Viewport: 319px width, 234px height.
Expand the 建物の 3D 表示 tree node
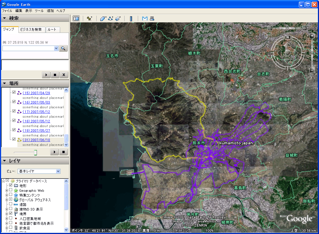click(7, 209)
